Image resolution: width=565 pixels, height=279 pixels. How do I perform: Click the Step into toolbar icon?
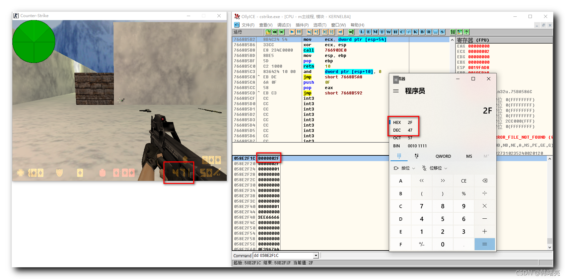pyautogui.click(x=309, y=32)
